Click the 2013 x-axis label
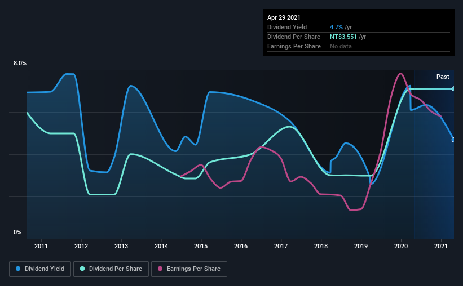The width and height of the screenshot is (463, 286). pyautogui.click(x=121, y=246)
